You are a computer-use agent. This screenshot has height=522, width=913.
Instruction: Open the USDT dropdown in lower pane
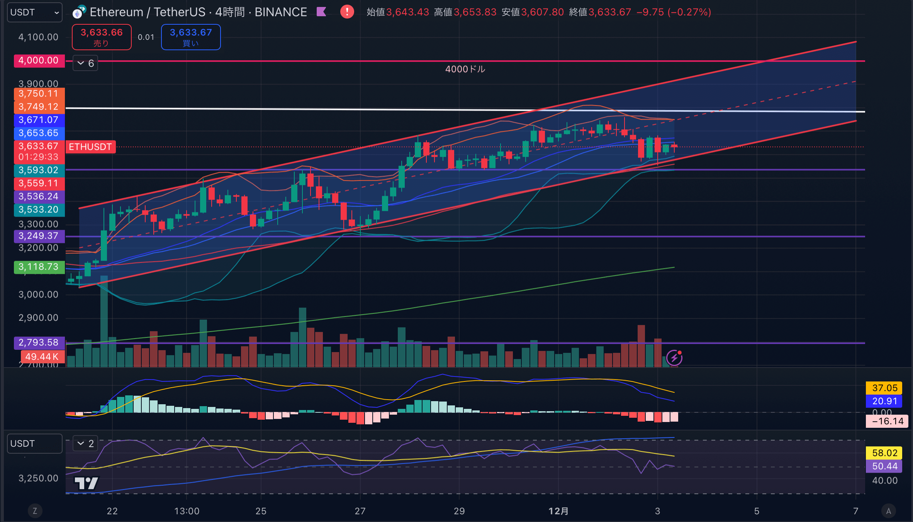point(35,444)
